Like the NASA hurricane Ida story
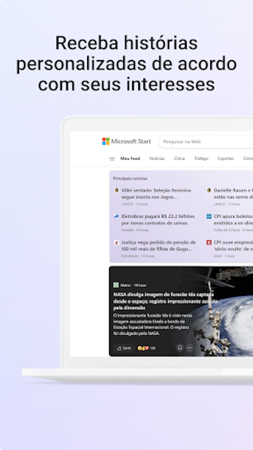 [x=124, y=348]
